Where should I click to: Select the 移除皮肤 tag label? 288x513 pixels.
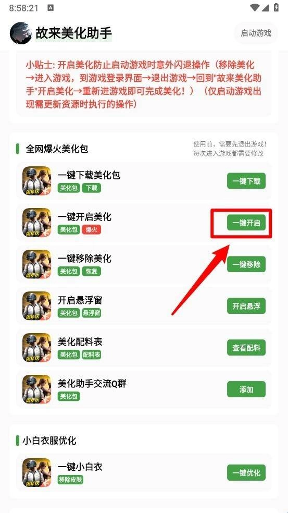click(x=70, y=480)
